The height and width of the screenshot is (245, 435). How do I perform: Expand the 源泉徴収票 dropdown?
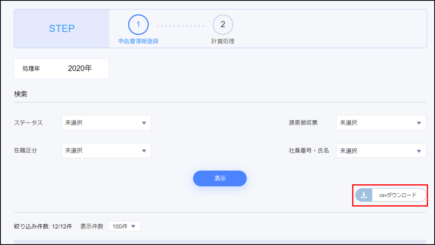[x=381, y=123]
